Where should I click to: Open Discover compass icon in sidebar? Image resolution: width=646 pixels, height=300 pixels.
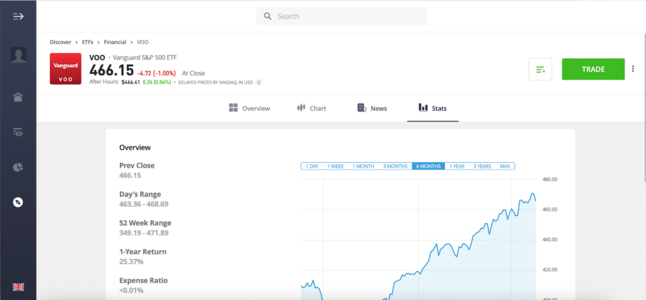[18, 202]
